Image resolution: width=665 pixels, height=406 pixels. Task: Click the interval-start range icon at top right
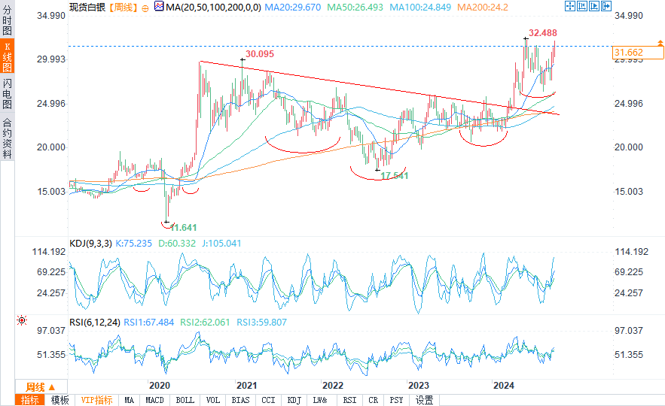tap(582, 6)
